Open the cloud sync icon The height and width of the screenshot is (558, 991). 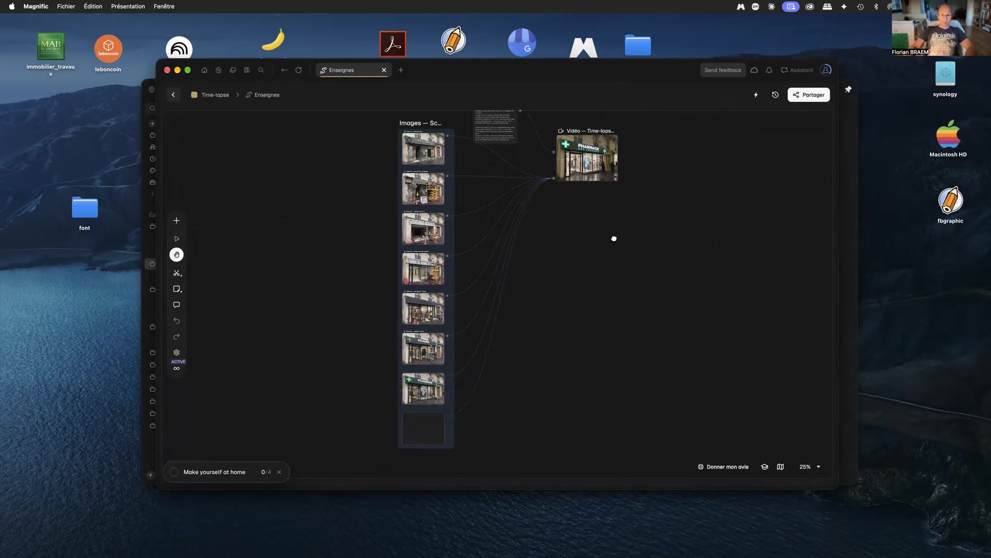(x=754, y=70)
